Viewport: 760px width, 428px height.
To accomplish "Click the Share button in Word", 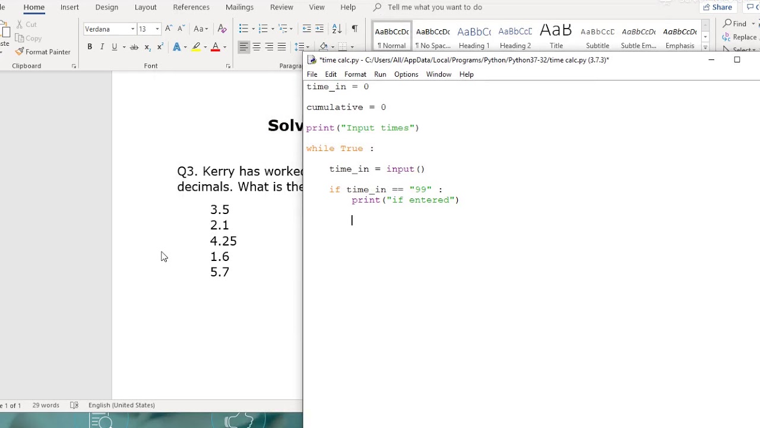I will (717, 7).
